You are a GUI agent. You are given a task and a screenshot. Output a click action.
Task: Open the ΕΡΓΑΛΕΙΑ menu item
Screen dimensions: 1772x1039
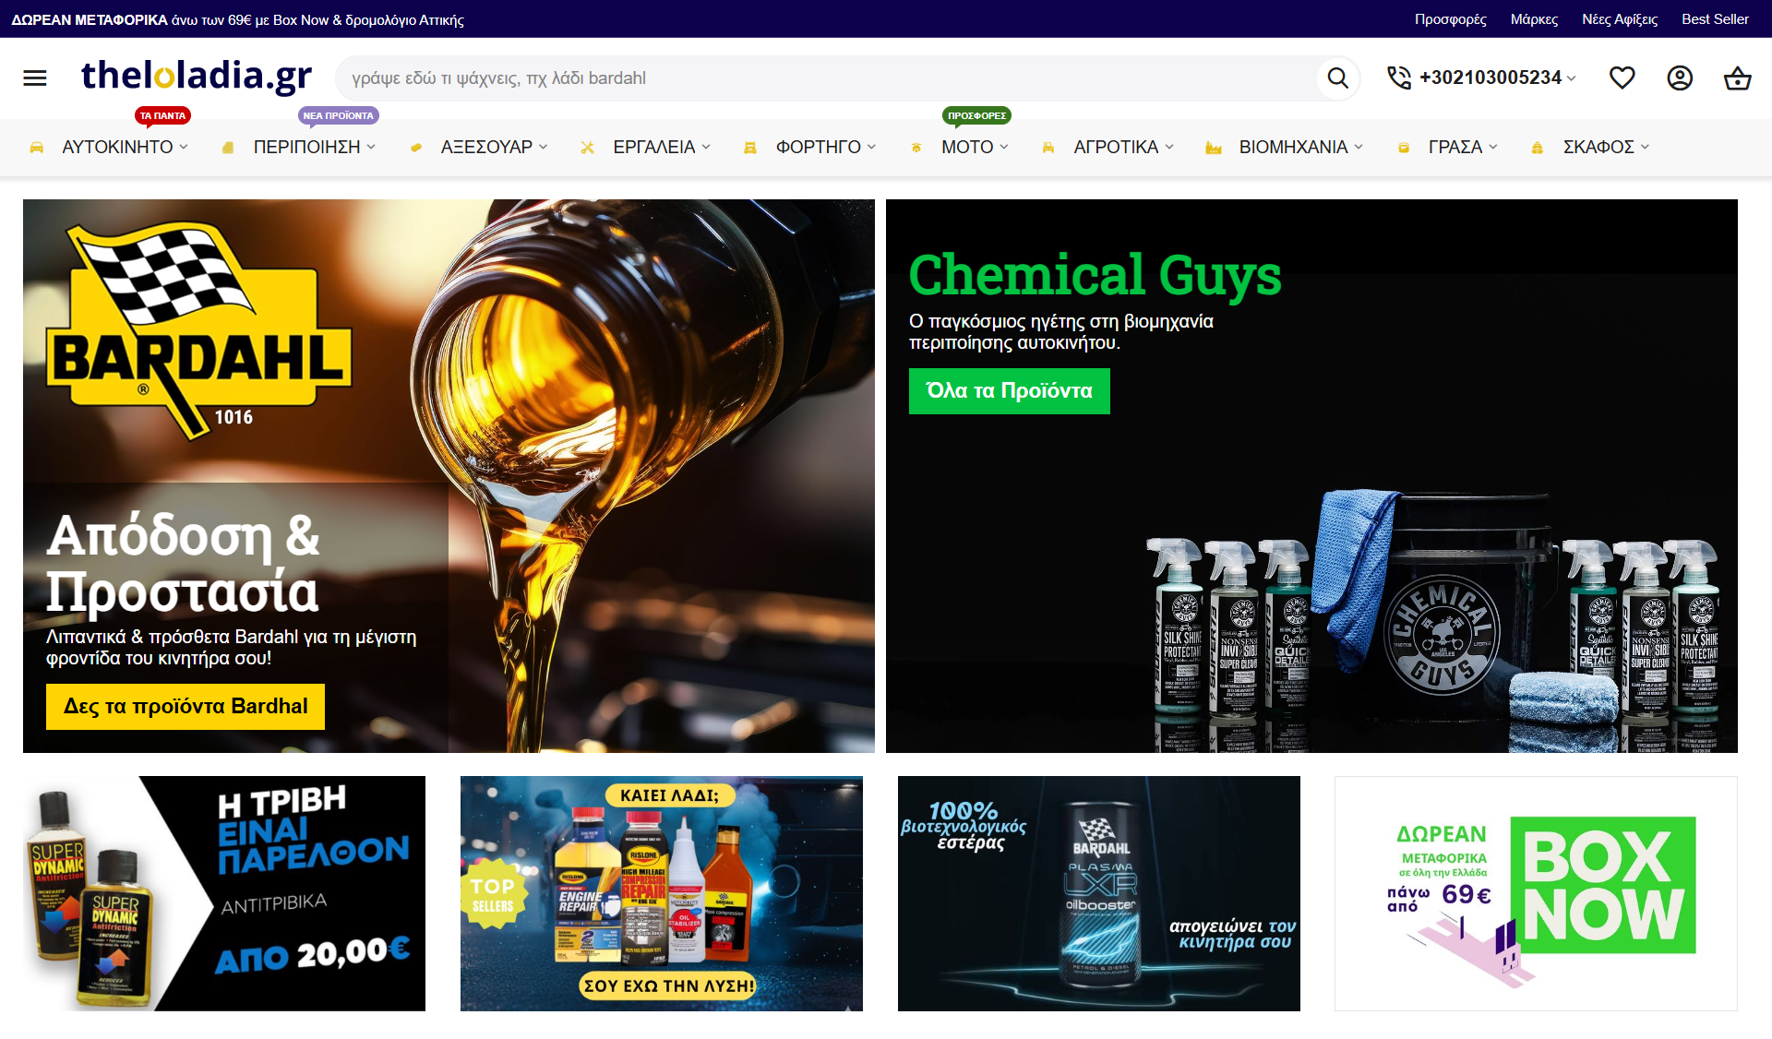[654, 148]
